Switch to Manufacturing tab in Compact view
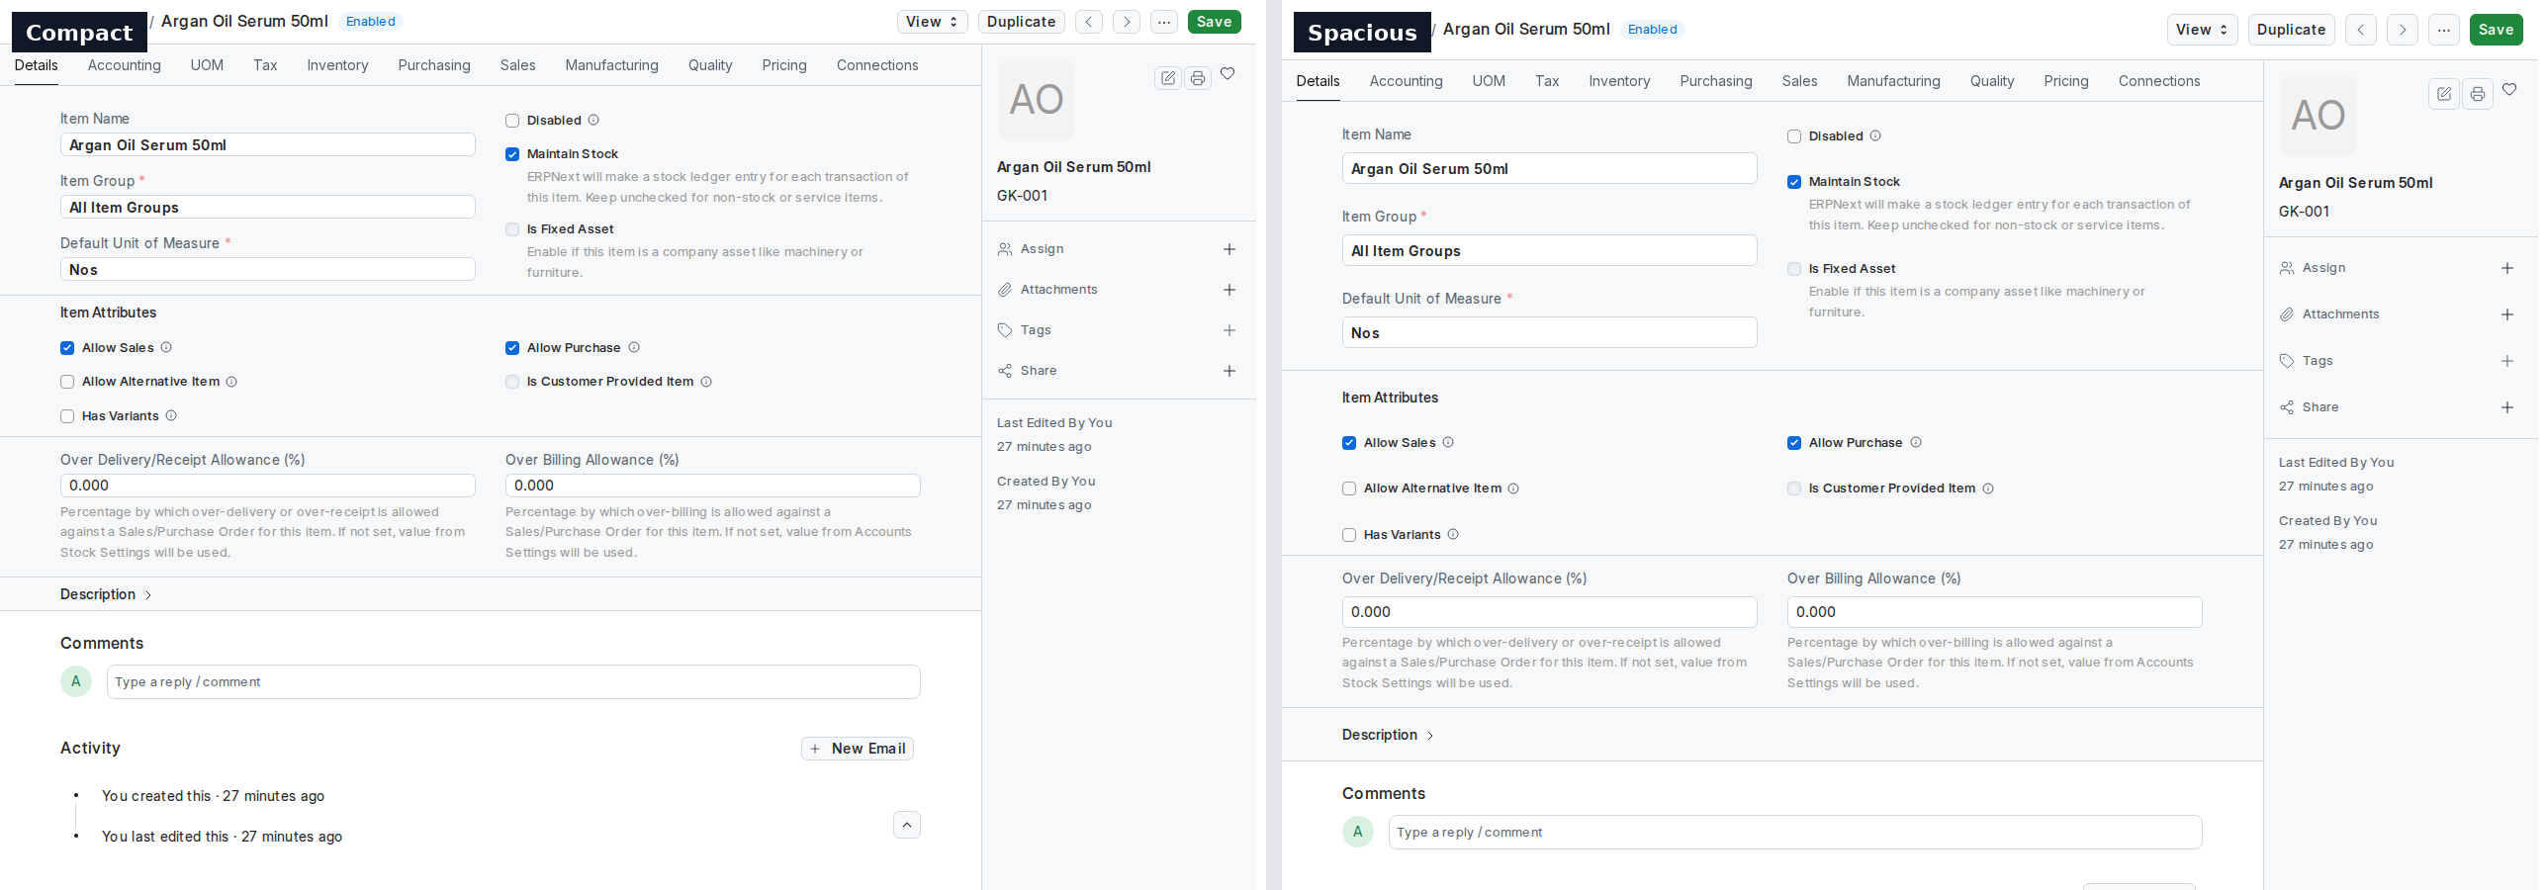 tap(612, 65)
